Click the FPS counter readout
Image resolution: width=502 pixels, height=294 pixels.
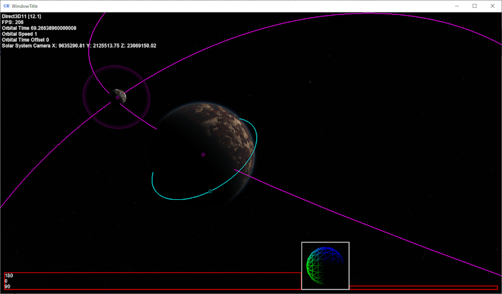click(13, 22)
